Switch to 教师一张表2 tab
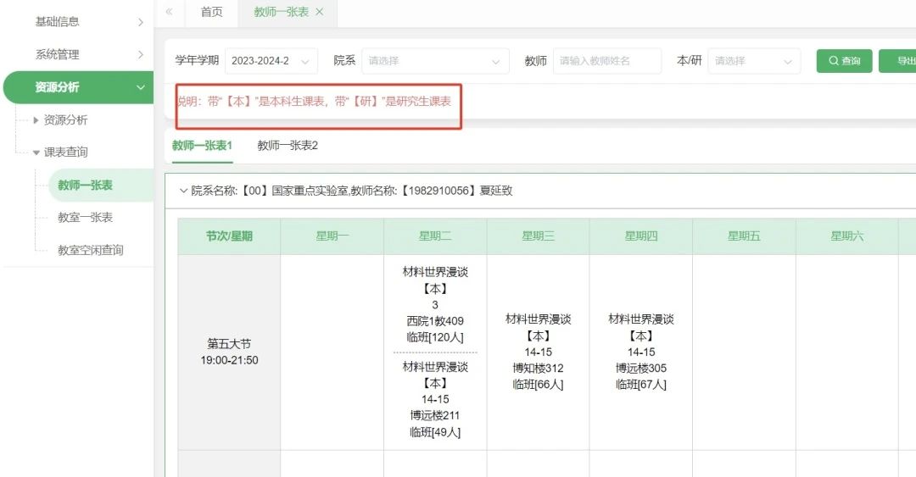 click(x=288, y=146)
